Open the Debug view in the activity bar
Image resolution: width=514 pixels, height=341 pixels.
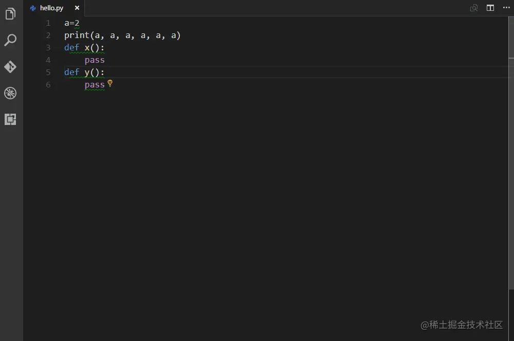click(x=10, y=93)
